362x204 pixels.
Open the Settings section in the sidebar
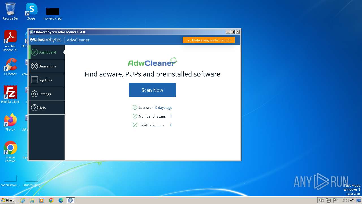tap(47, 94)
